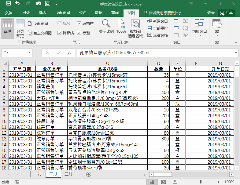Switch to the Data (数据) ribbon tab
The width and height of the screenshot is (240, 185).
pyautogui.click(x=98, y=13)
